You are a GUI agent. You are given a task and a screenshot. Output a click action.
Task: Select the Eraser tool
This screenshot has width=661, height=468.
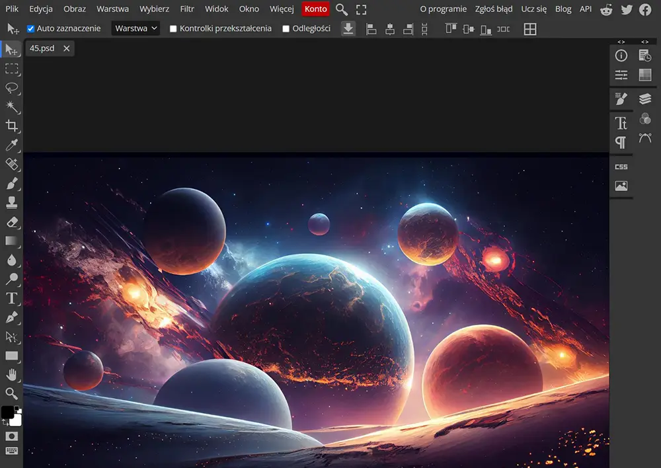coord(11,222)
